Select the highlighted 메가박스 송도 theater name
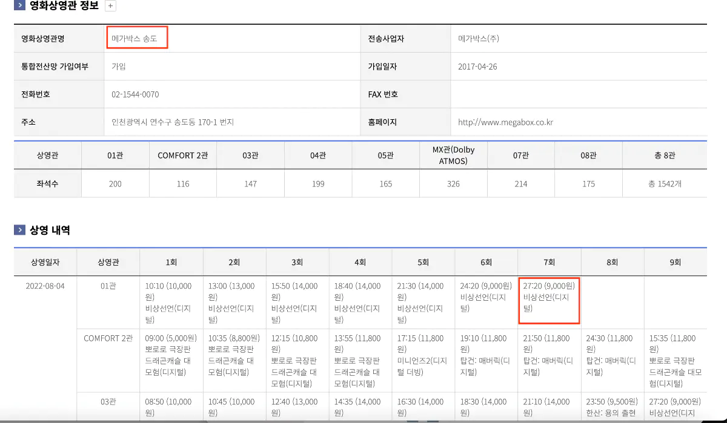Image resolution: width=727 pixels, height=423 pixels. point(137,38)
